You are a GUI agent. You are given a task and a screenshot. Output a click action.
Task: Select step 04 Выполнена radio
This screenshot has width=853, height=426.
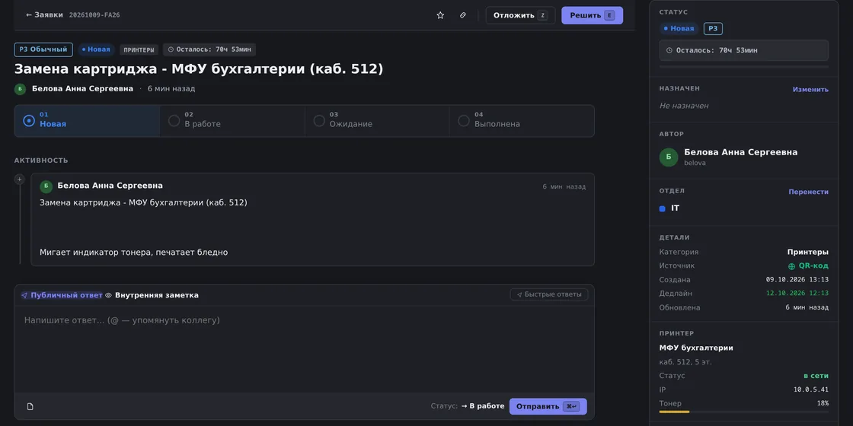tap(464, 121)
